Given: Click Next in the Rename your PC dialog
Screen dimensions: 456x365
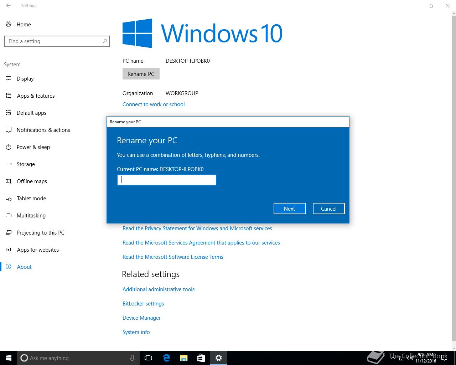Looking at the screenshot, I should point(290,209).
